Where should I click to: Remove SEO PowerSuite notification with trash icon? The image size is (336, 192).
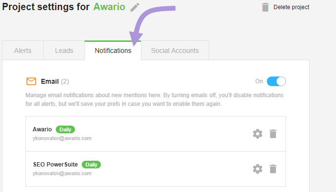pyautogui.click(x=273, y=169)
